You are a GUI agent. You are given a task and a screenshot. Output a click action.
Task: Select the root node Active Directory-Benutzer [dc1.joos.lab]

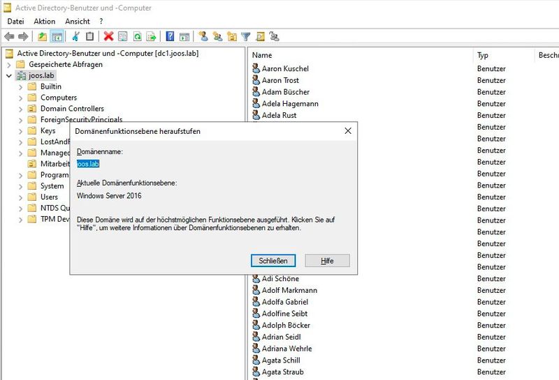click(108, 54)
